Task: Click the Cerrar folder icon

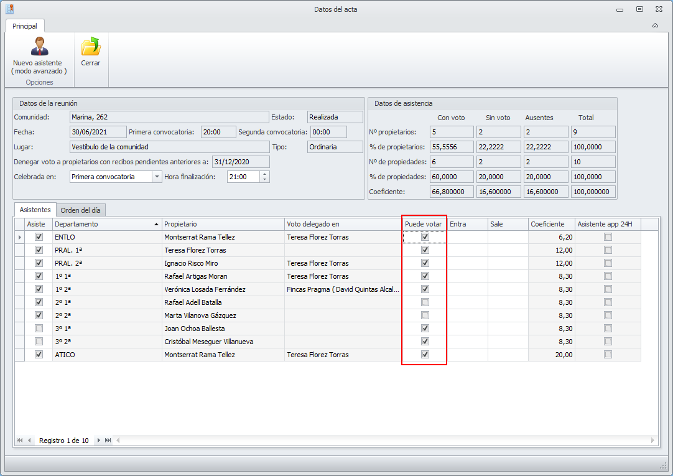Action: tap(91, 47)
